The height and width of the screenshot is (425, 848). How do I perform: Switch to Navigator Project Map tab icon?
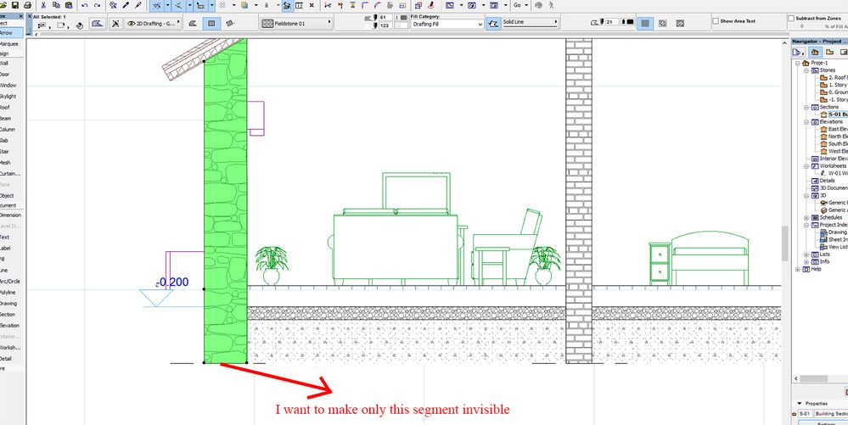(813, 52)
